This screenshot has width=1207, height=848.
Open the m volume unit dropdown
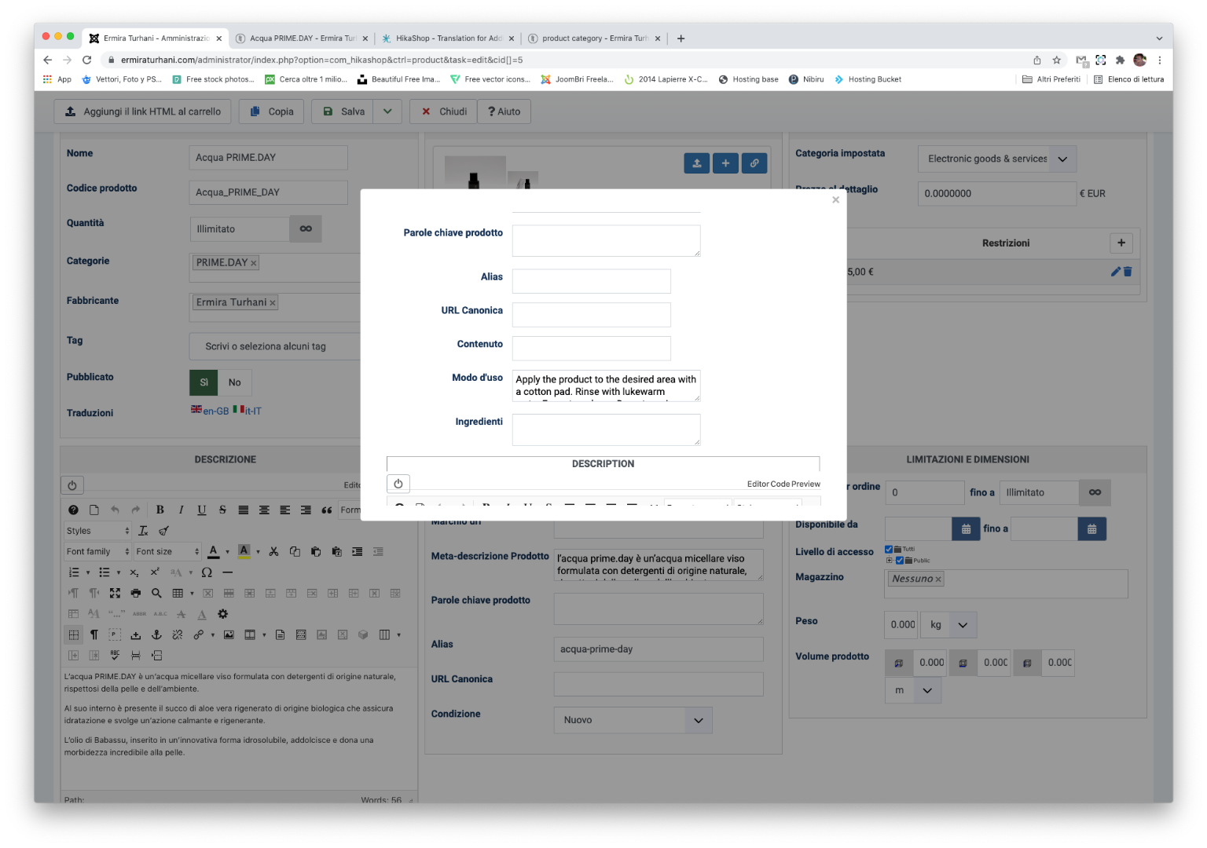[x=913, y=691]
